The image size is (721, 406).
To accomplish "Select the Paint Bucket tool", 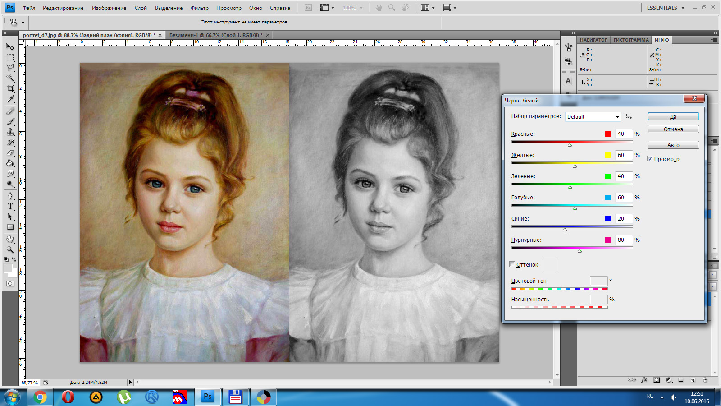I will tap(10, 163).
